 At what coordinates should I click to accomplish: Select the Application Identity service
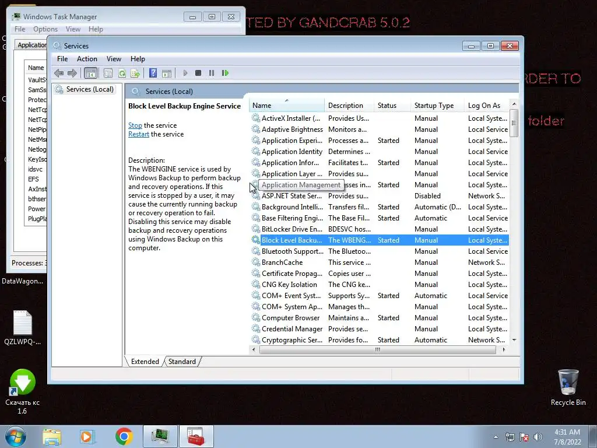pyautogui.click(x=380, y=152)
